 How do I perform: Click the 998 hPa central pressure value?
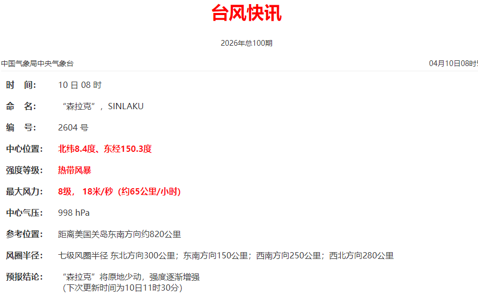pyautogui.click(x=74, y=213)
